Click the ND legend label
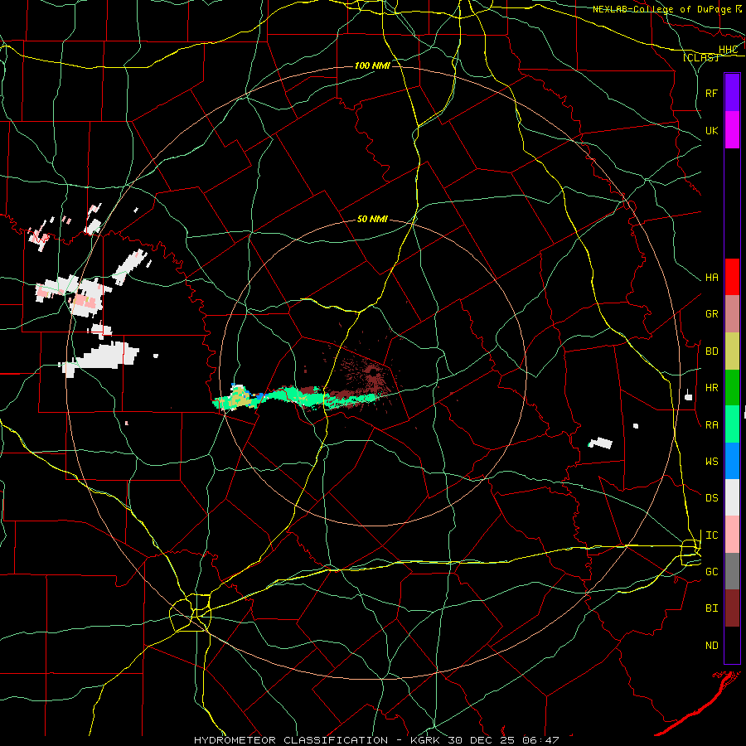 [x=711, y=646]
